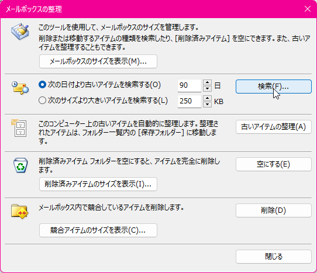Image resolution: width=317 pixels, height=273 pixels.
Task: Decrease KB size with down arrow
Action: 207,104
